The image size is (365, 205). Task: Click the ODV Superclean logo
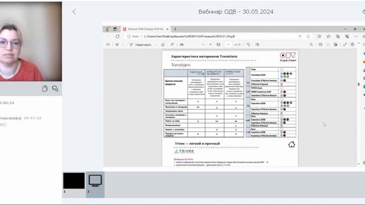288,57
